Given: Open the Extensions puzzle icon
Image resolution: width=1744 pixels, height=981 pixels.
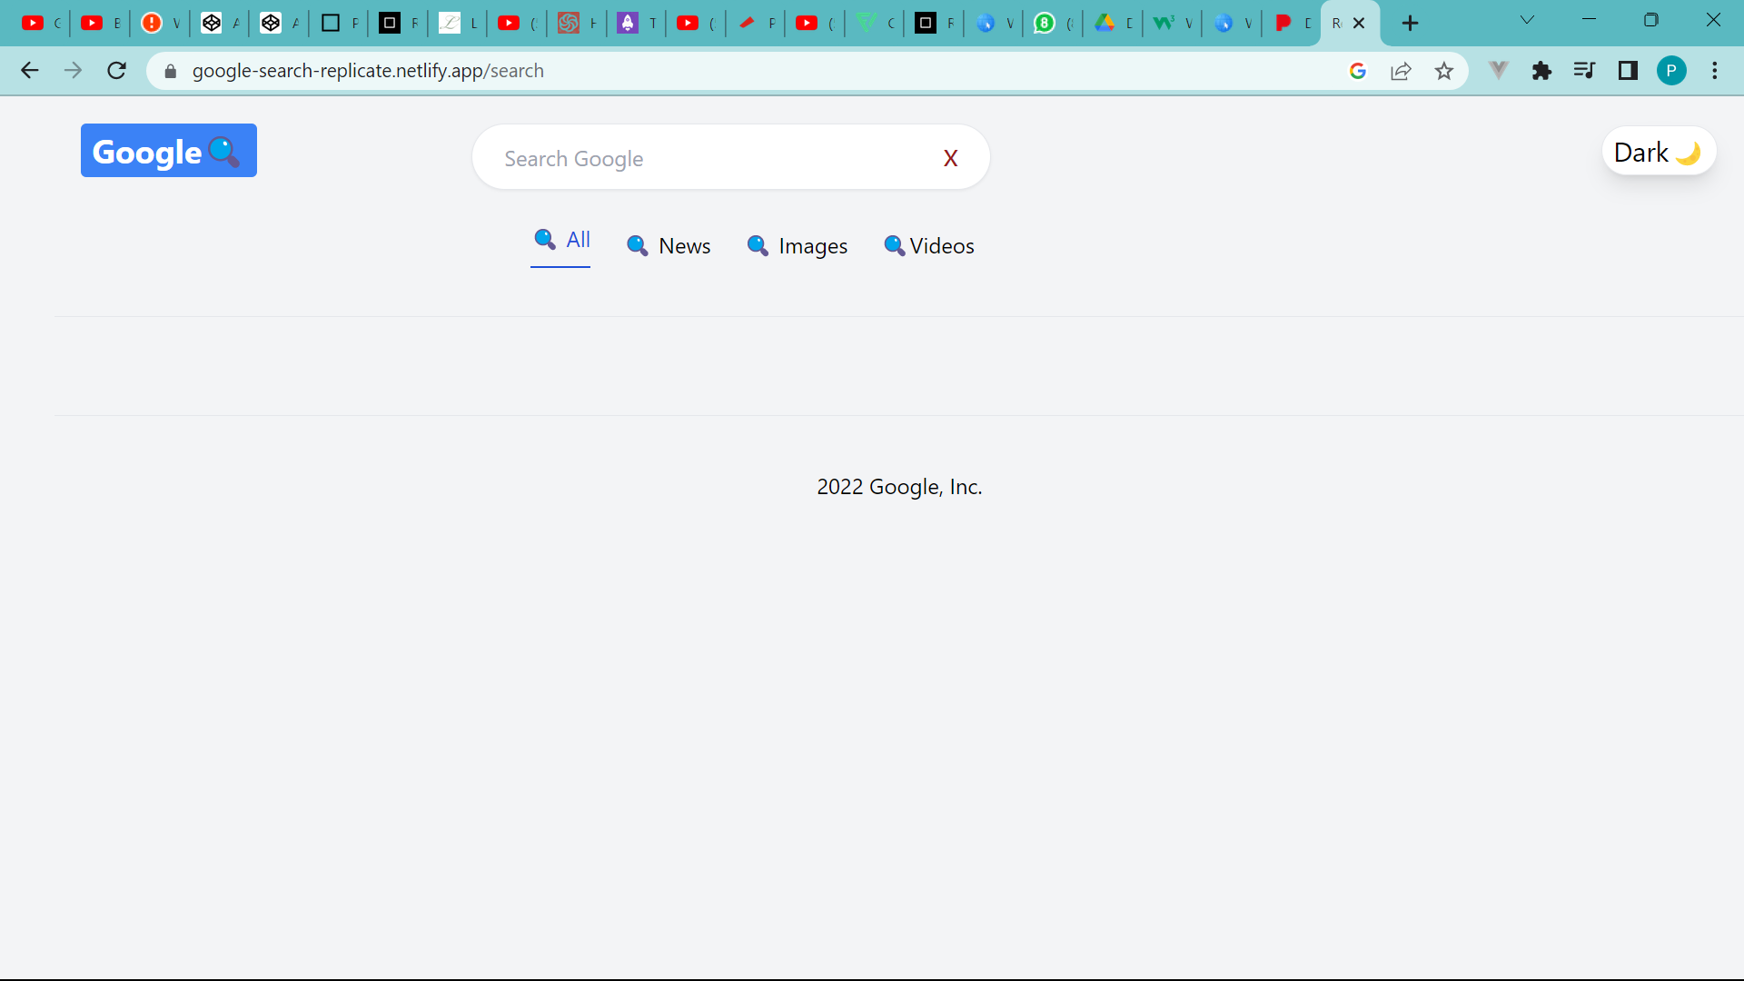Looking at the screenshot, I should [1541, 71].
